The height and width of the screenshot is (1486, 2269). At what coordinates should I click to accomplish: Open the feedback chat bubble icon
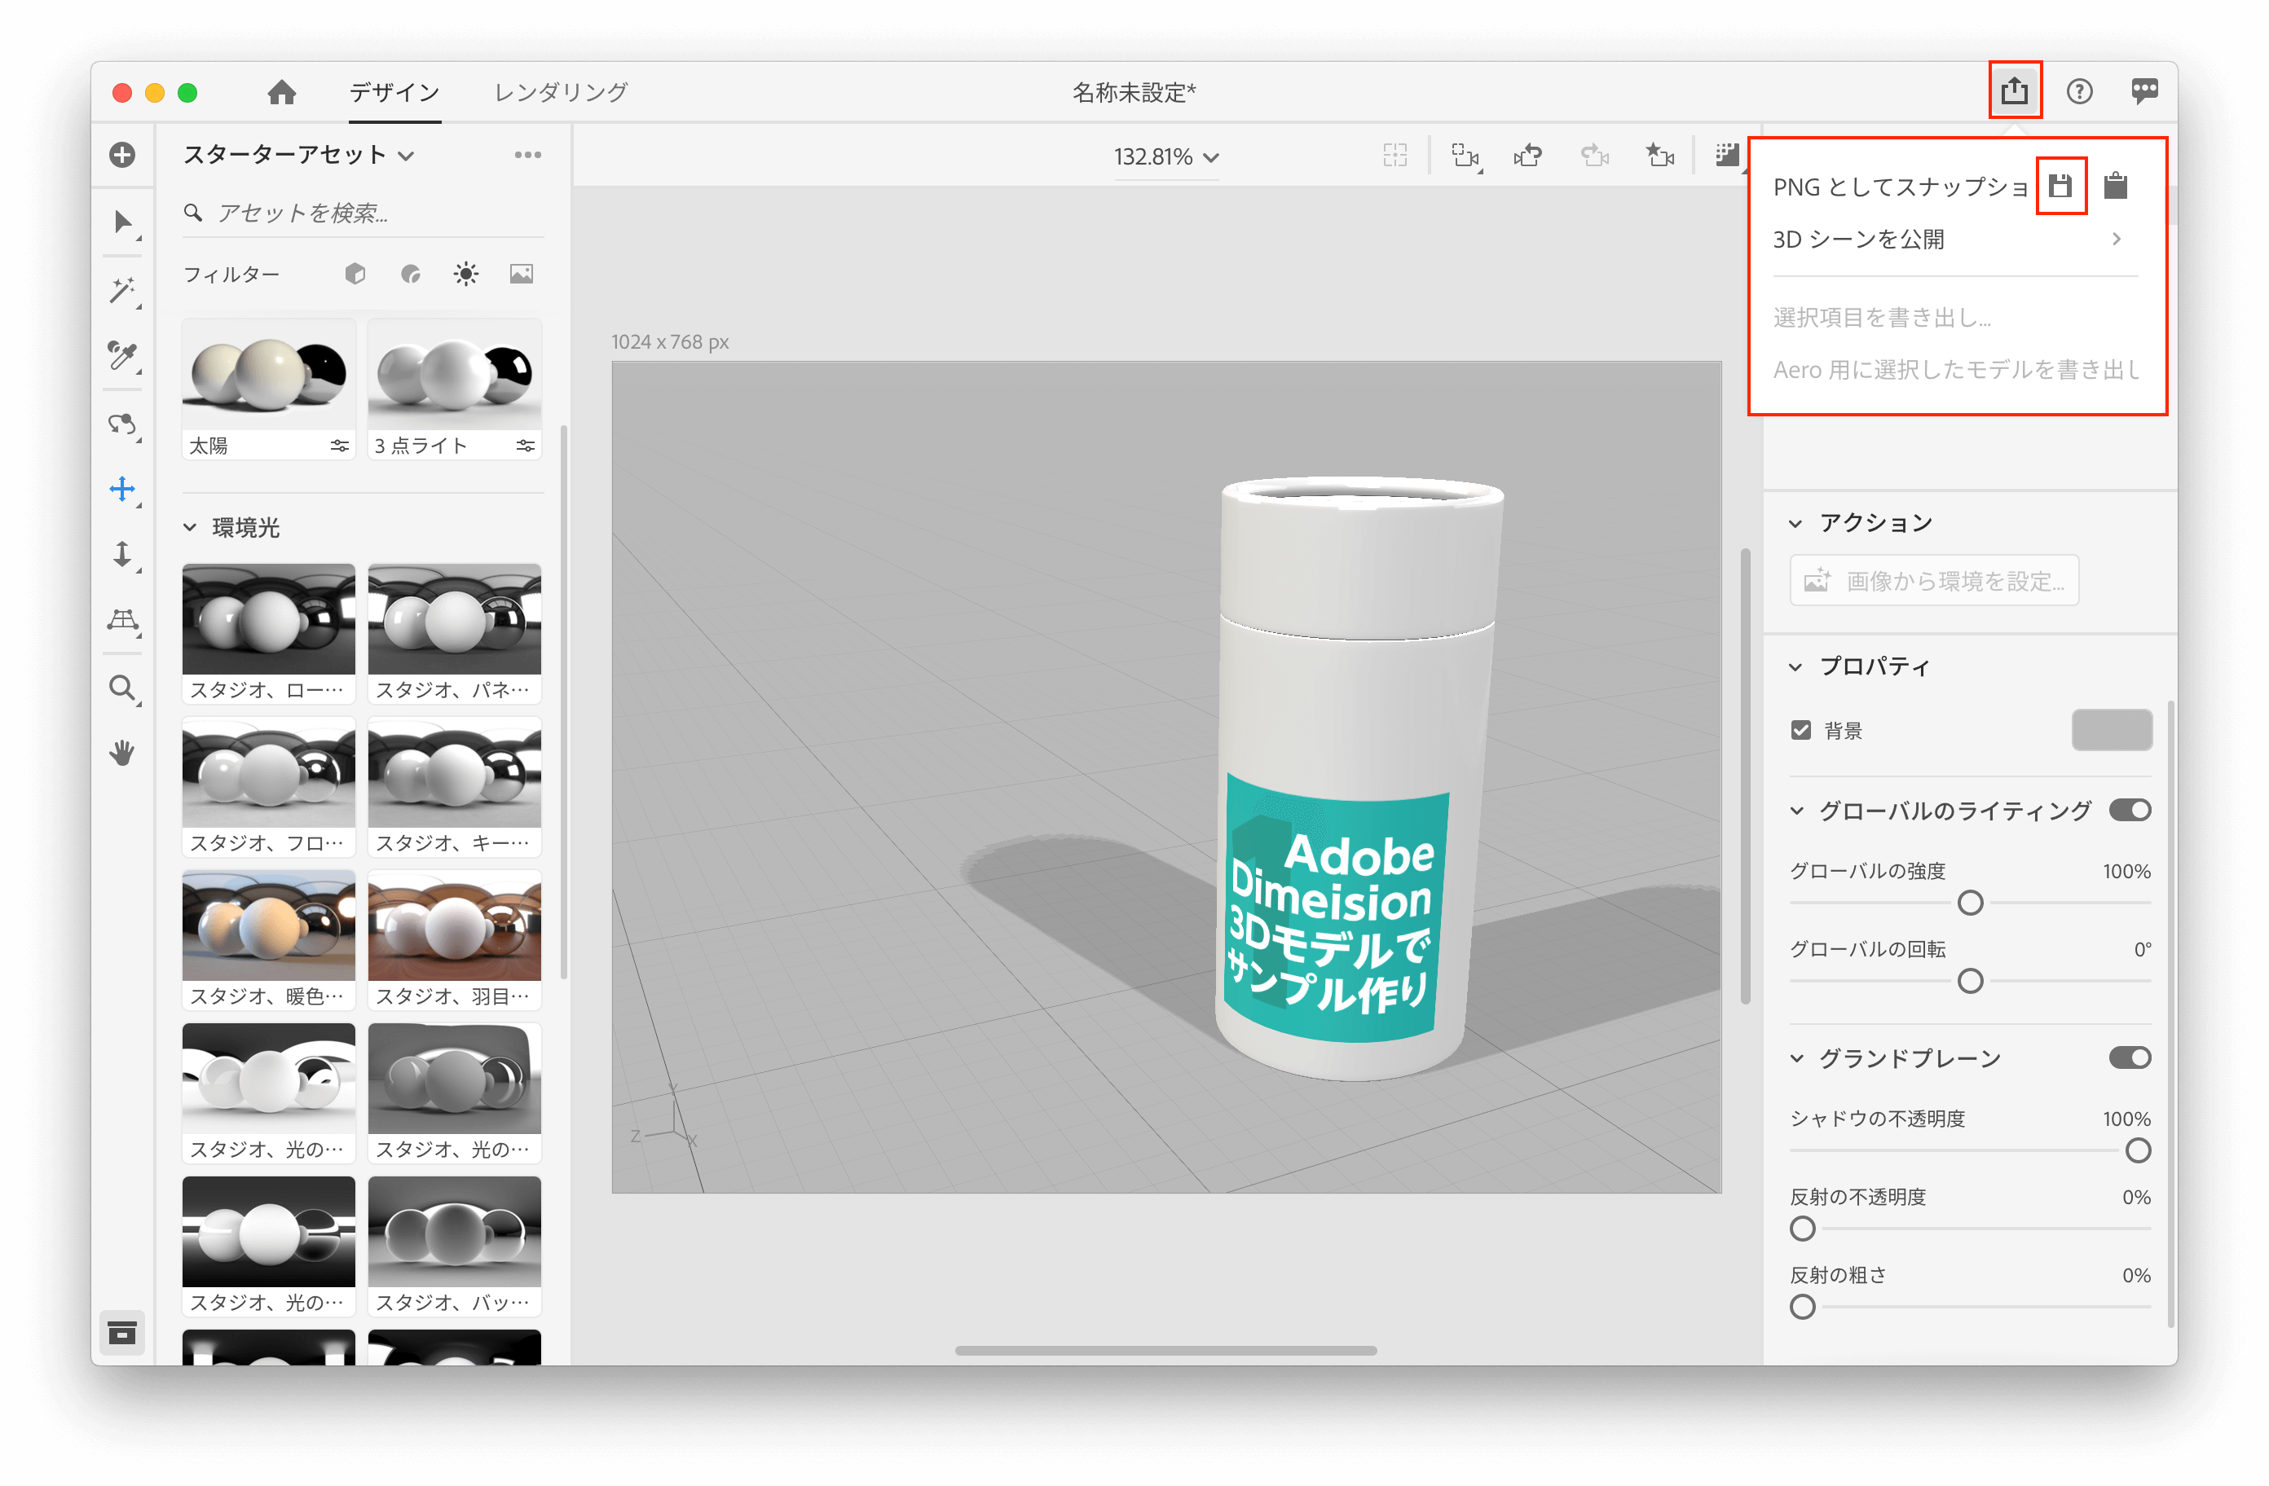[2144, 91]
